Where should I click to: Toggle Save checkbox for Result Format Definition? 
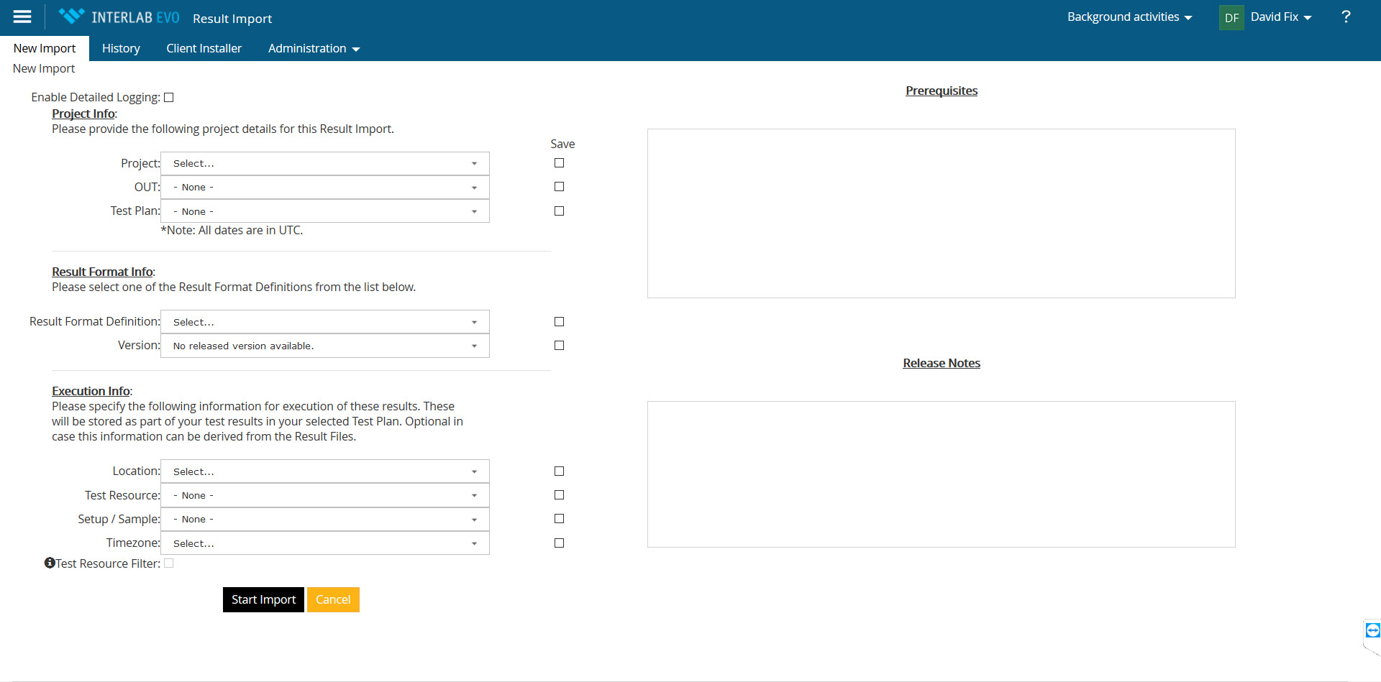click(559, 322)
